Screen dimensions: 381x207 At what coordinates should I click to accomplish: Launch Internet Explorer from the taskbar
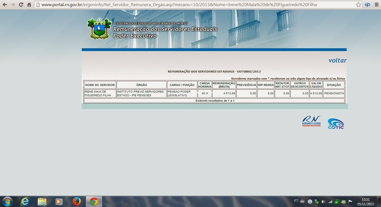(x=25, y=201)
